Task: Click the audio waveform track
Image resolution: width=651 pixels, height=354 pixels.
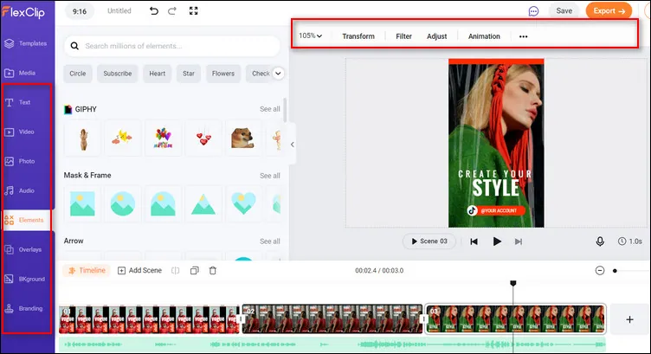Action: [x=332, y=344]
